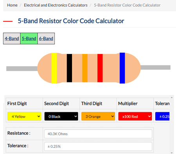This screenshot has height=154, width=176.
Task: Switch to the 6-Band tab
Action: tap(46, 39)
